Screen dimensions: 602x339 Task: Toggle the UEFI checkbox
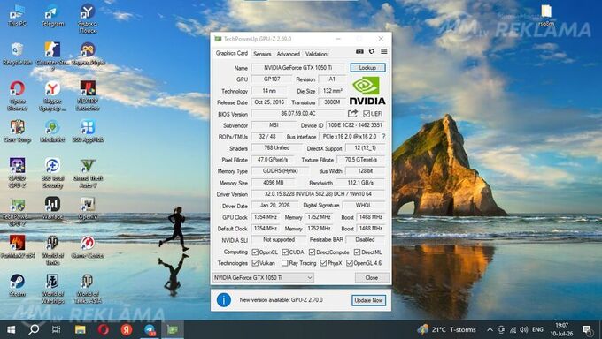tap(367, 114)
